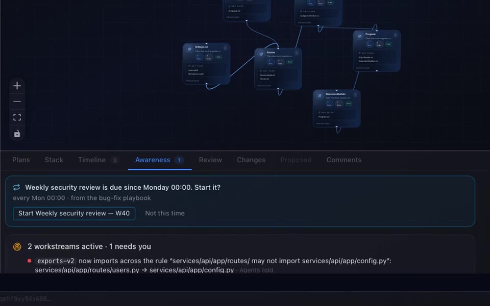Start the Weekly security review W40
The height and width of the screenshot is (306, 490).
[x=74, y=214]
